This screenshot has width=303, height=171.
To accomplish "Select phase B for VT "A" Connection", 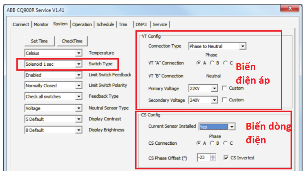I will pos(212,63).
